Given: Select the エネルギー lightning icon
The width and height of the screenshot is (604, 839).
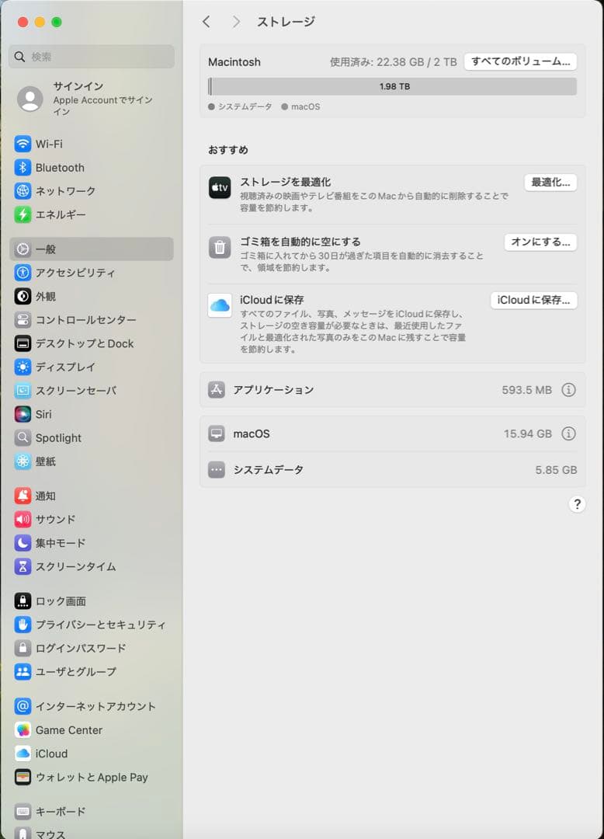Looking at the screenshot, I should [x=23, y=214].
